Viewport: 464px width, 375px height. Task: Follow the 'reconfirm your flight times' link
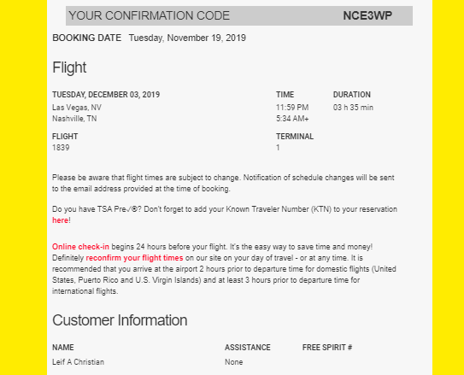click(x=134, y=258)
